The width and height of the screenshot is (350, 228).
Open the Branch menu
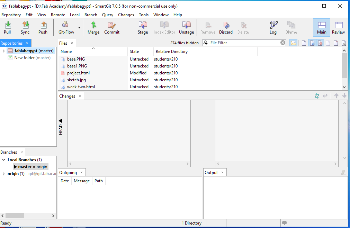91,15
